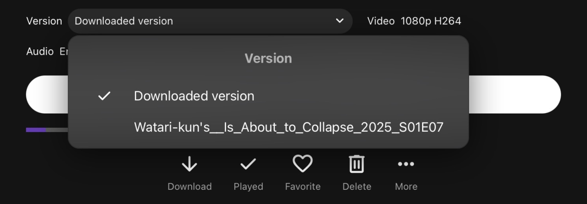This screenshot has width=587, height=204.
Task: Click the More text label
Action: (x=406, y=186)
